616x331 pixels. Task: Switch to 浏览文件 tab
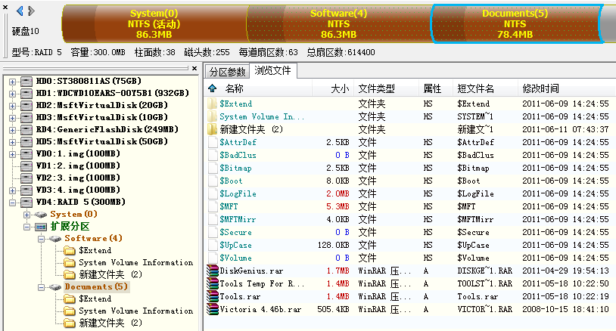pyautogui.click(x=273, y=70)
